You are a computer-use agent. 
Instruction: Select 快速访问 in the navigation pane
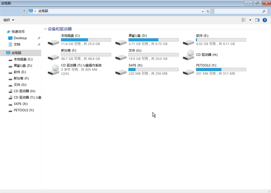[18, 32]
